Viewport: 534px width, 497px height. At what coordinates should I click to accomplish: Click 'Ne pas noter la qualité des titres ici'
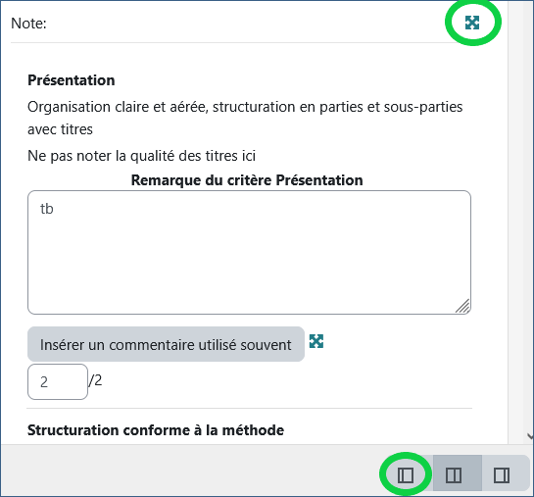coord(141,156)
